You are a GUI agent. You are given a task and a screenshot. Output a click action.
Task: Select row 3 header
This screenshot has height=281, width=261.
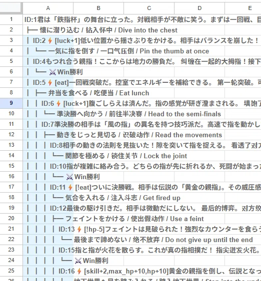(x=11, y=40)
